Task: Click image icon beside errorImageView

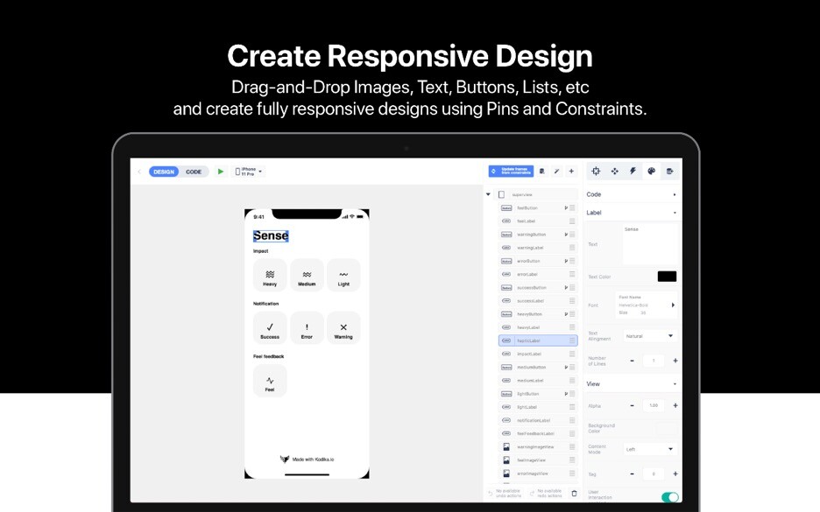Action: 506,473
